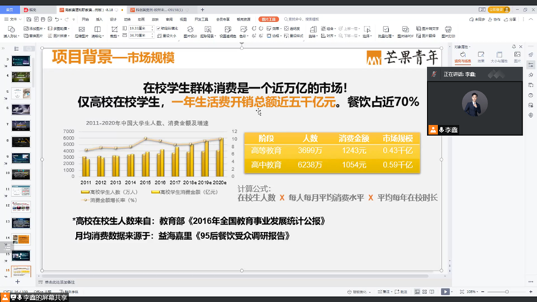Image resolution: width=537 pixels, height=302 pixels.
Task: Click the orange login button
Action: pyautogui.click(x=499, y=9)
